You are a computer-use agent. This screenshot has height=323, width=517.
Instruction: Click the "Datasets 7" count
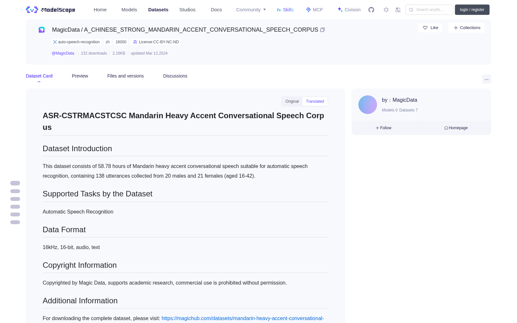(x=408, y=110)
